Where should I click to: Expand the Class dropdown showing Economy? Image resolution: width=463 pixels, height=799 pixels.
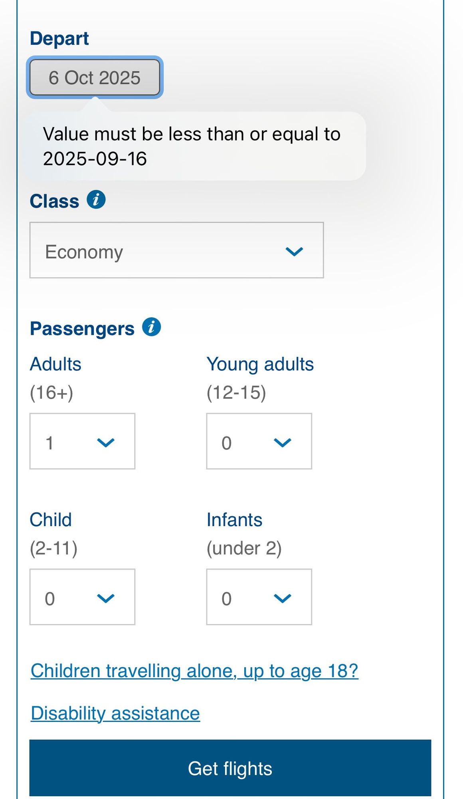[176, 250]
